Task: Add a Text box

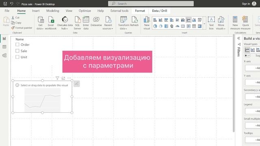Action: (x=211, y=23)
